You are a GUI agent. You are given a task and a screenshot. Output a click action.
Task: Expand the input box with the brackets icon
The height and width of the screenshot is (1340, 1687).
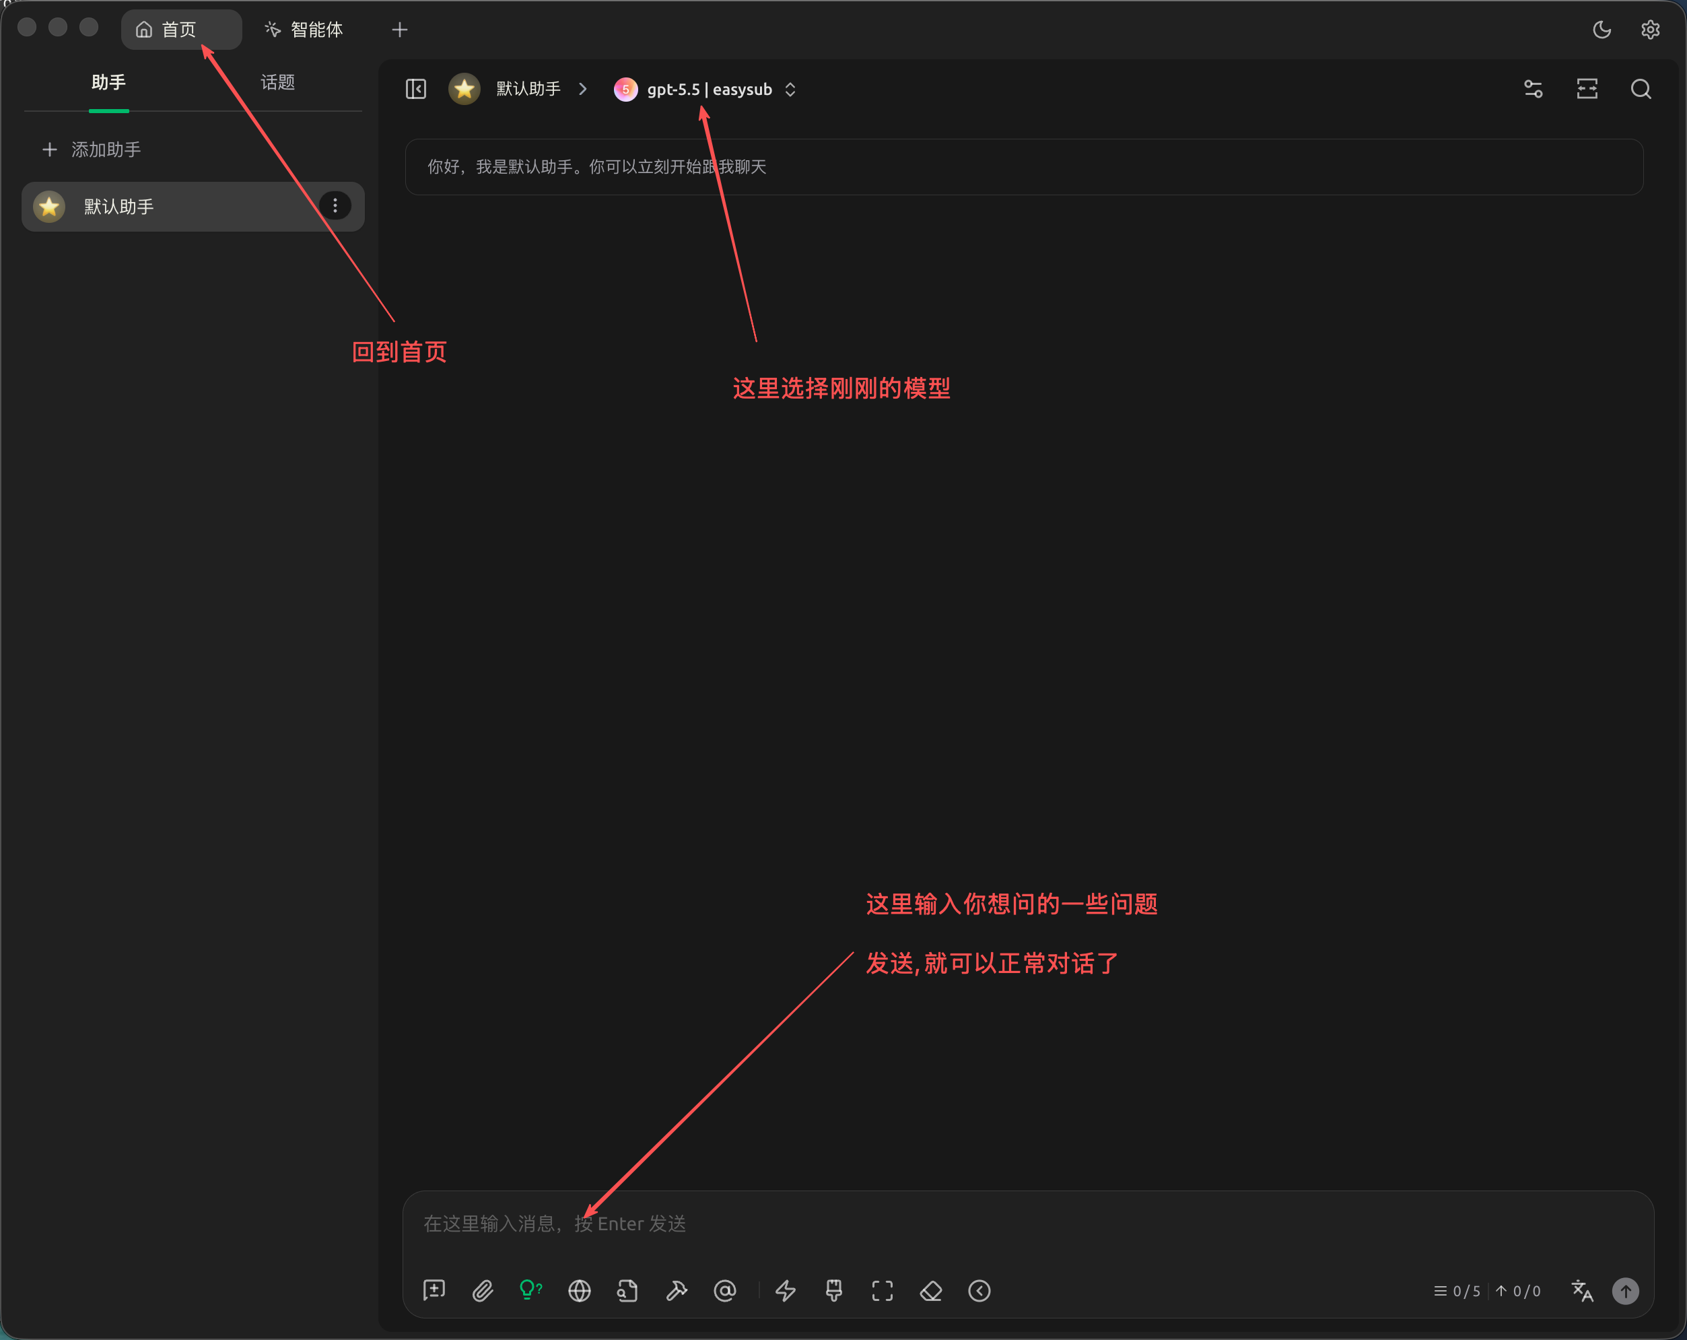(x=883, y=1290)
